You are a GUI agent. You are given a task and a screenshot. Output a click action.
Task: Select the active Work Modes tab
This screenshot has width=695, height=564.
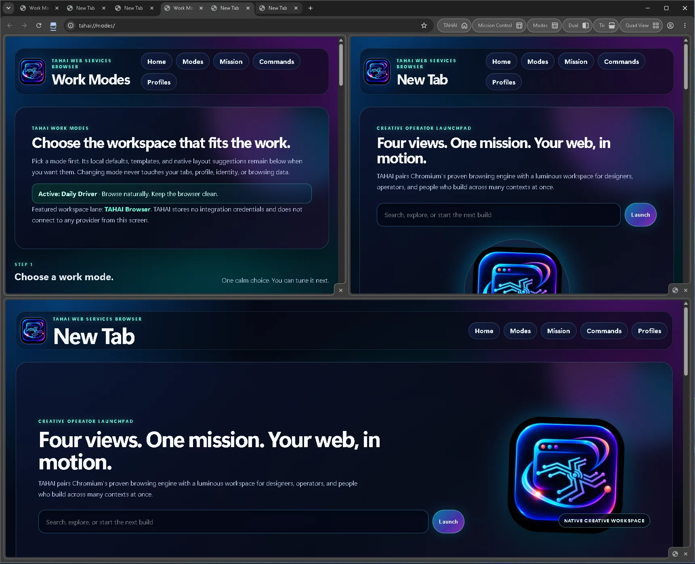183,8
